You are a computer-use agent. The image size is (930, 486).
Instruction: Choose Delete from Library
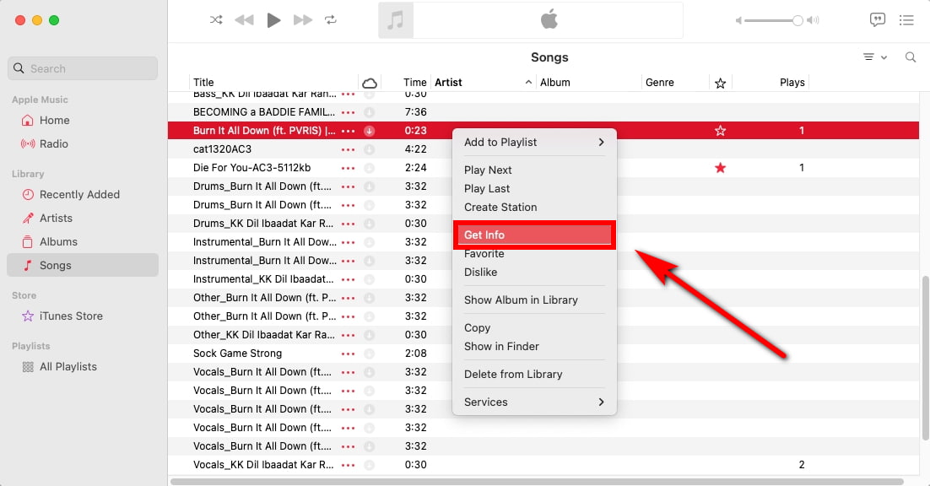click(513, 374)
